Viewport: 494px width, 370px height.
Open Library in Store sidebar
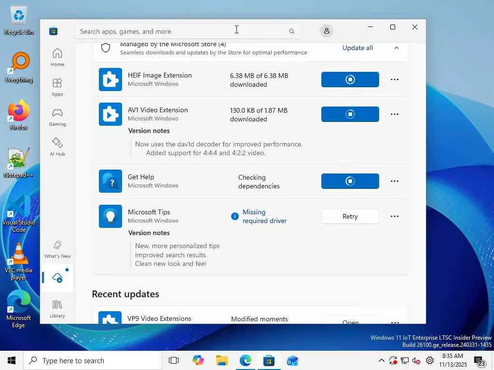57,309
